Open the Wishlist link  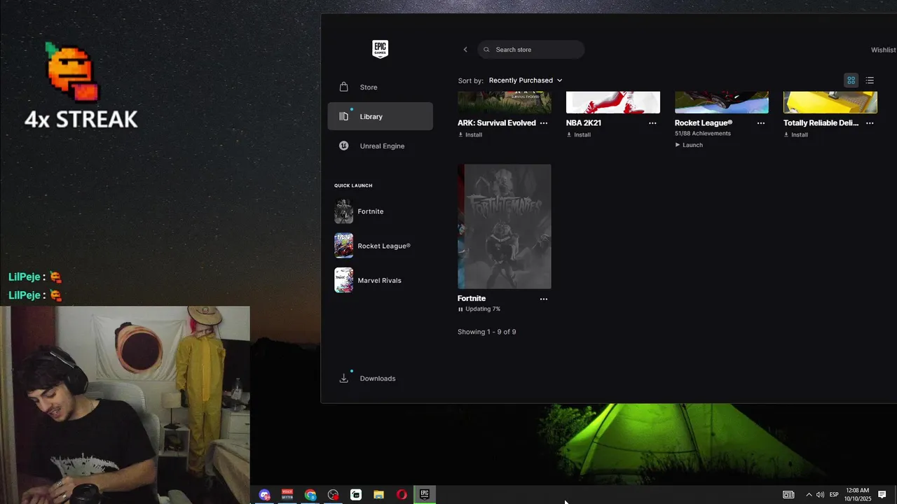click(884, 50)
